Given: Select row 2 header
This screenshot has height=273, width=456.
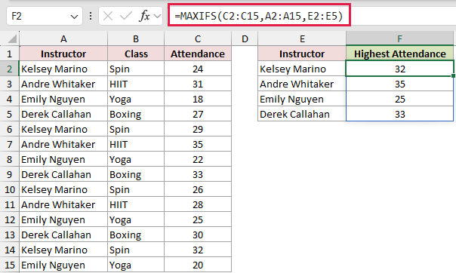Looking at the screenshot, I should [9, 69].
